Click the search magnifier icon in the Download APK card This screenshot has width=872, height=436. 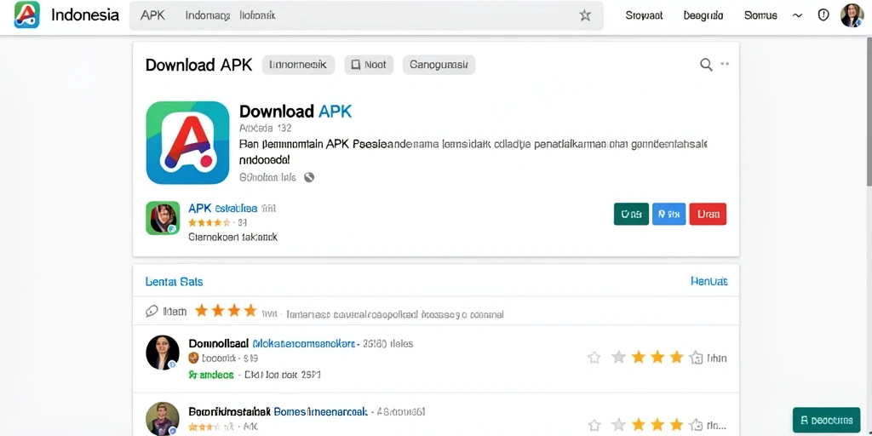[706, 65]
